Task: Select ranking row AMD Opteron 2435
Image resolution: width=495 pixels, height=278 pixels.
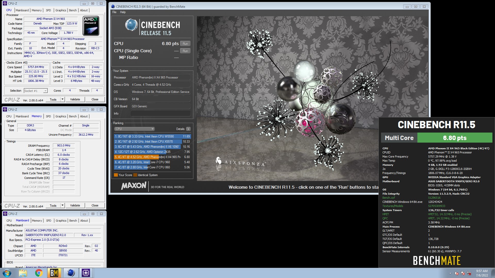Action: pos(152,152)
